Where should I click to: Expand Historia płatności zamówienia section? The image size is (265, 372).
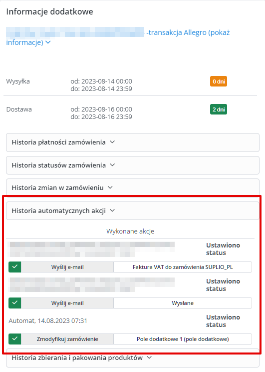pos(133,142)
